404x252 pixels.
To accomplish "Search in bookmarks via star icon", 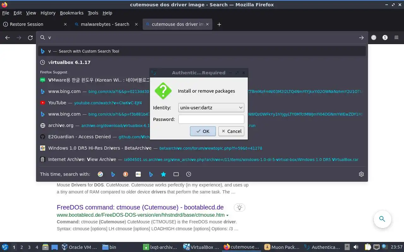I will [x=163, y=174].
